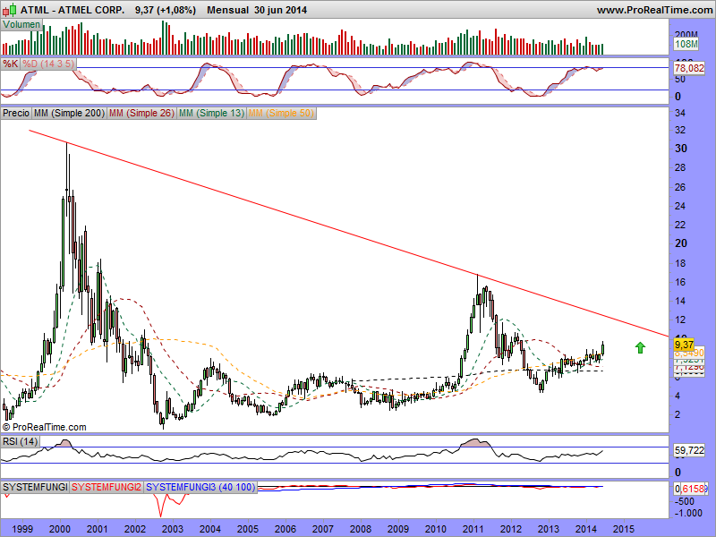Click the 2004 label on the time axis
The image size is (716, 537).
click(x=210, y=529)
